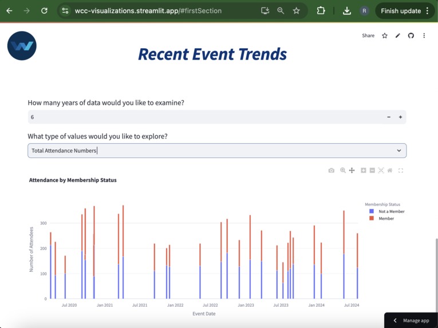The height and width of the screenshot is (328, 438).
Task: Click the Jul 2022 axis label
Action: pos(210,305)
